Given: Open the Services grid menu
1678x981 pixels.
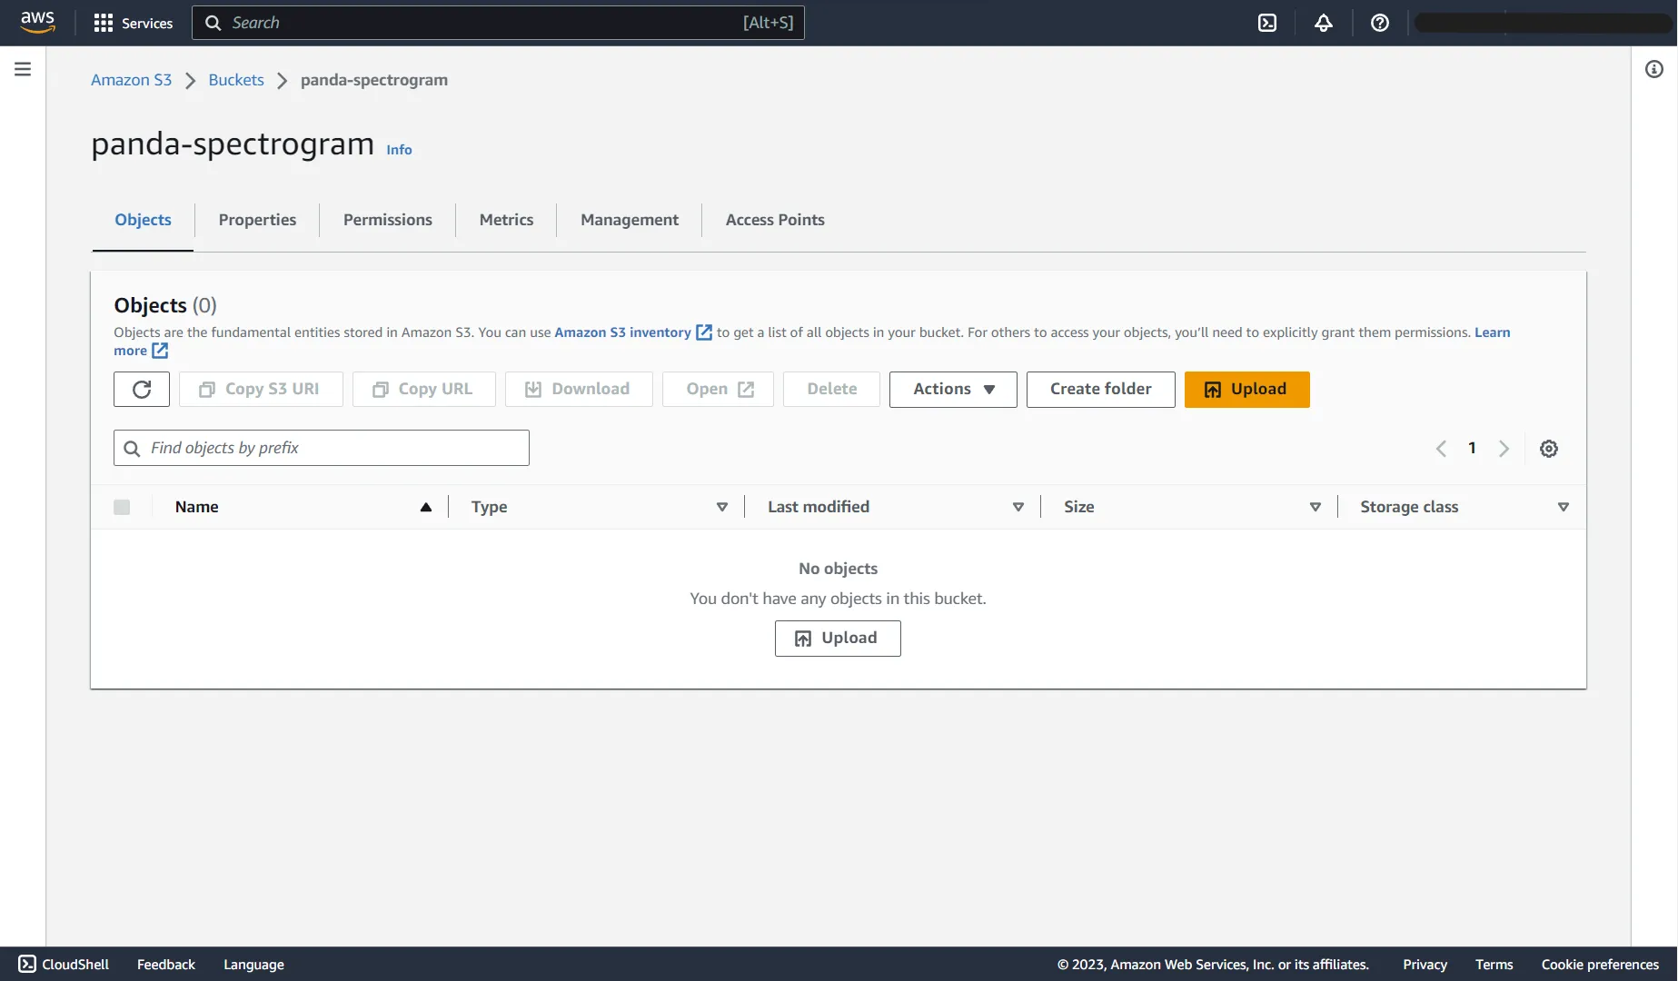Looking at the screenshot, I should tap(133, 23).
